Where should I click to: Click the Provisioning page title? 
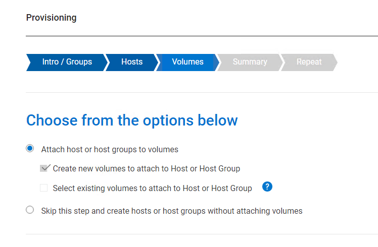(51, 18)
